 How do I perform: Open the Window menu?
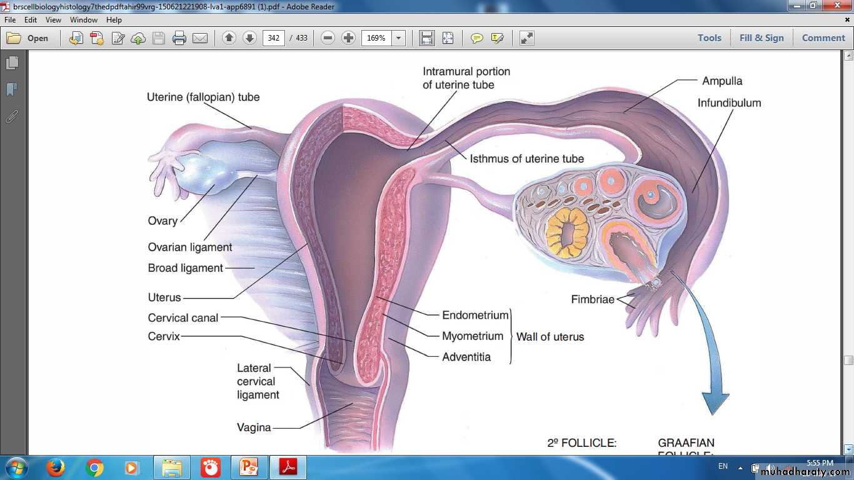click(84, 20)
